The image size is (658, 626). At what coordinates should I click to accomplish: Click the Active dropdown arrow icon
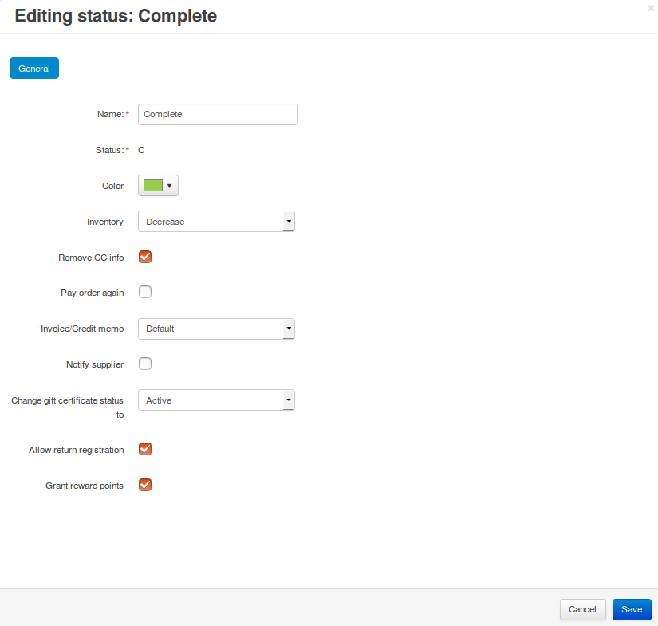(x=289, y=400)
